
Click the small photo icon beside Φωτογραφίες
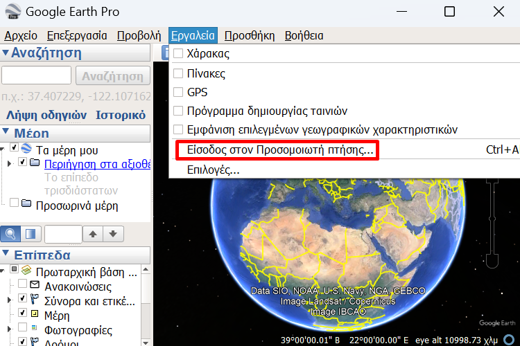coord(34,328)
